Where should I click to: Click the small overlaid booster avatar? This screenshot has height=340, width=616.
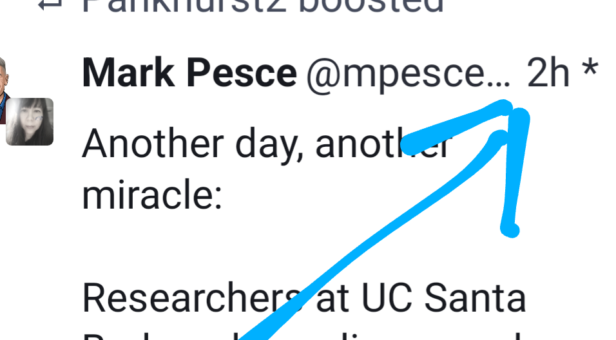pos(30,121)
